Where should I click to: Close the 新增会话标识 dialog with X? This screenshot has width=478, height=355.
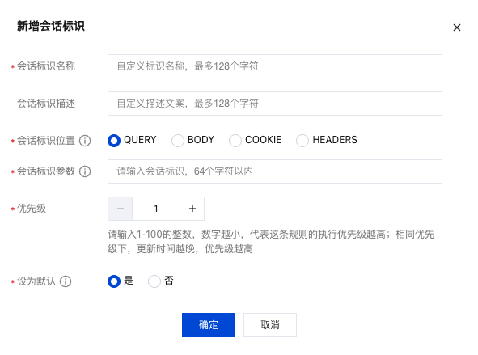point(456,27)
